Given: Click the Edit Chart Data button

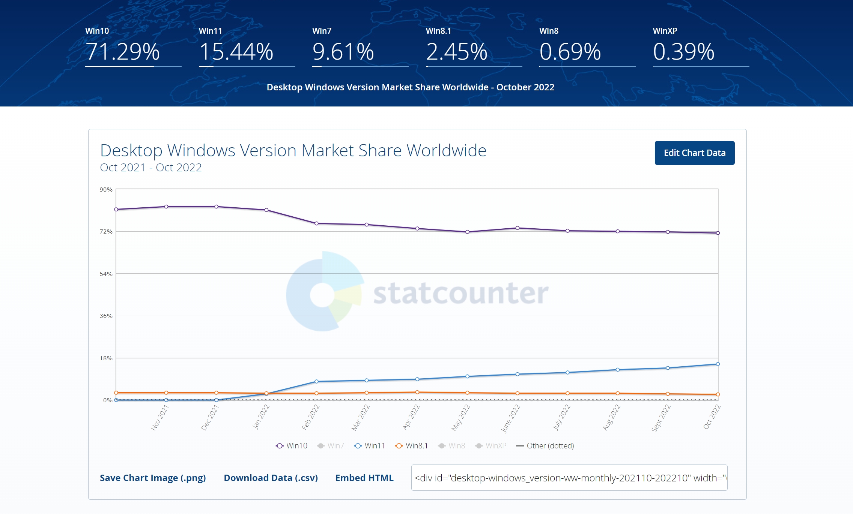Looking at the screenshot, I should pyautogui.click(x=694, y=153).
